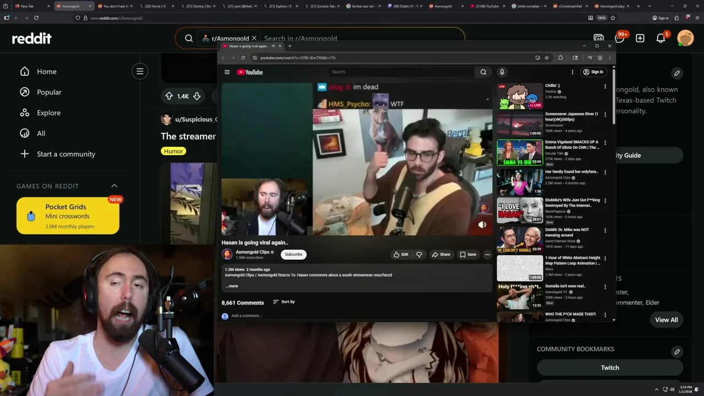Open options for Her family found video
This screenshot has width=704, height=396.
(605, 172)
